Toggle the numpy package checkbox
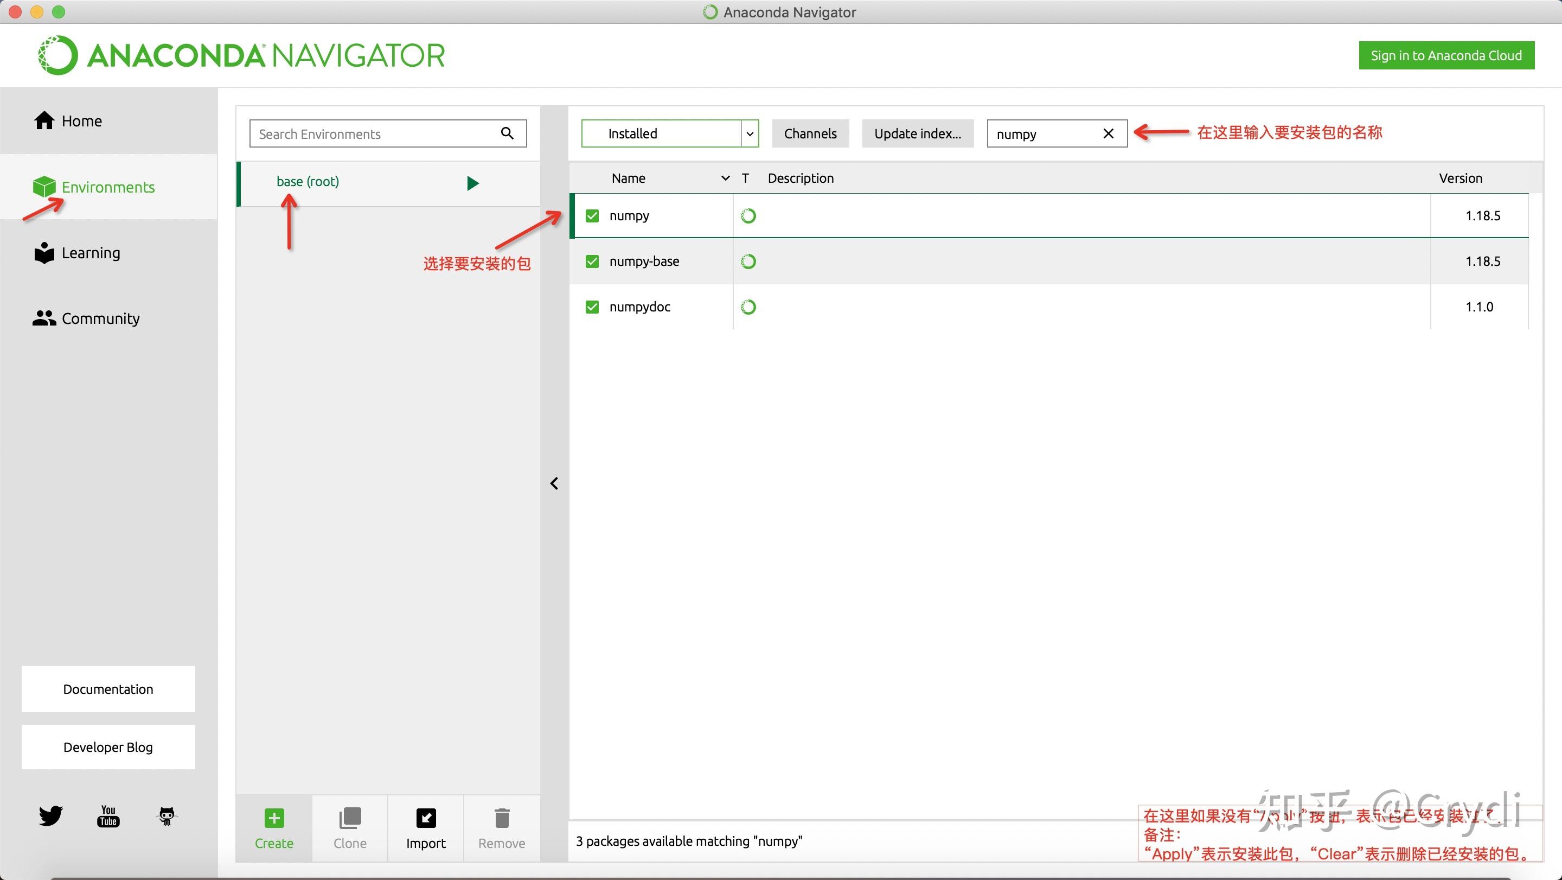This screenshot has width=1562, height=880. click(x=592, y=216)
